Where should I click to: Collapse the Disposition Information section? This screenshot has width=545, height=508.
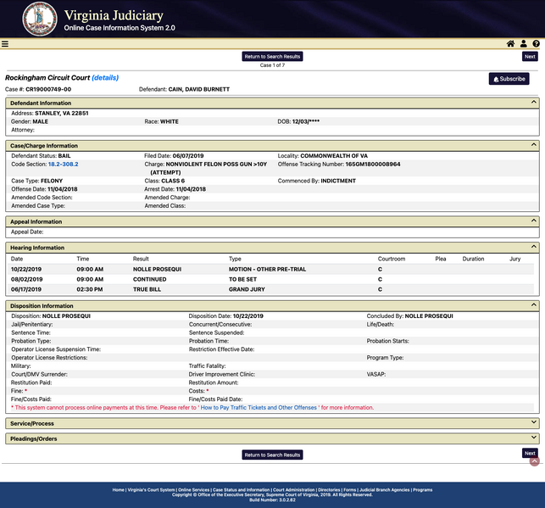(533, 305)
